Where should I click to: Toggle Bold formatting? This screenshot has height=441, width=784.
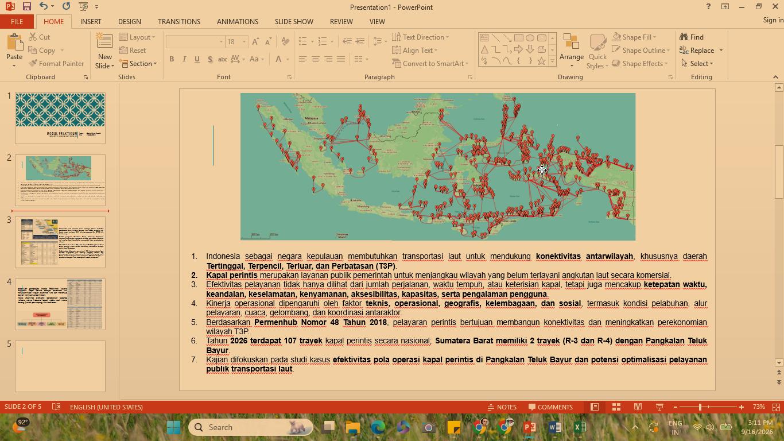coord(172,59)
